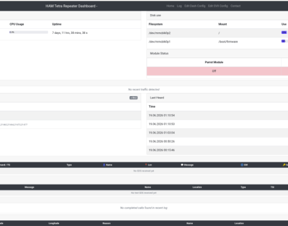Screen dimensions: 288x226
Task: Select the Last Heard entry at 00:50:26
Action: [x=162, y=141]
